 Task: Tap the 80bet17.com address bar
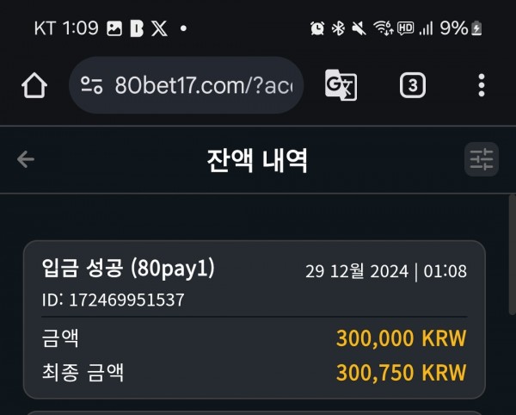(x=186, y=85)
